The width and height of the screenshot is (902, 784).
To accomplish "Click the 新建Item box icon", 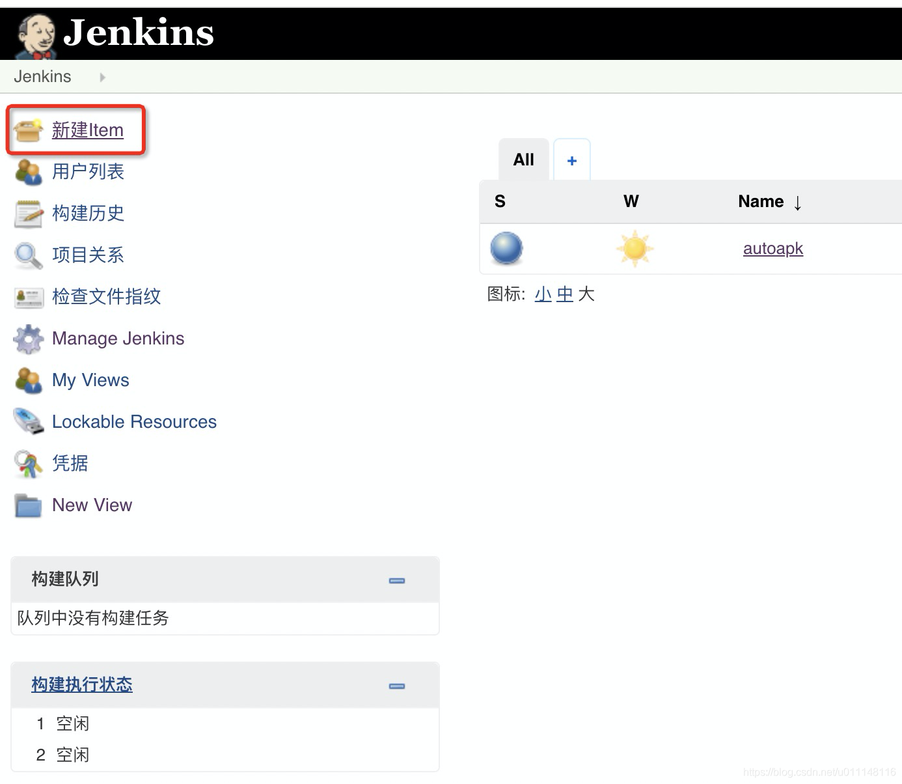I will pos(29,130).
